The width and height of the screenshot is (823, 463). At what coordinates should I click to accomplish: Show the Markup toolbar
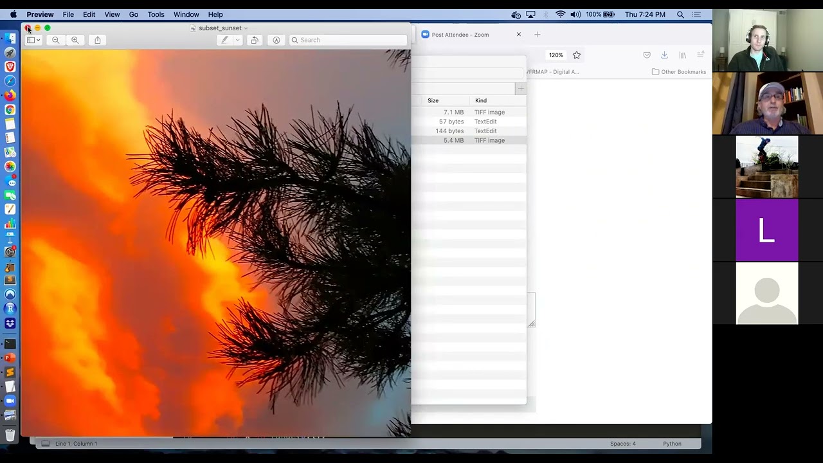click(276, 40)
